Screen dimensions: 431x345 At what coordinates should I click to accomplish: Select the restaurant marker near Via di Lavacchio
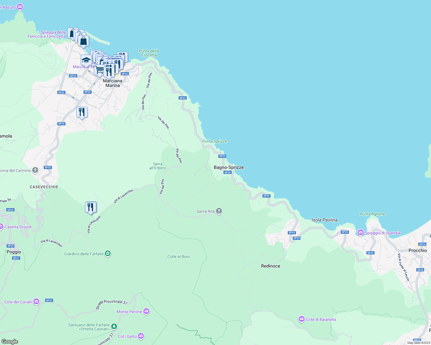click(x=90, y=206)
